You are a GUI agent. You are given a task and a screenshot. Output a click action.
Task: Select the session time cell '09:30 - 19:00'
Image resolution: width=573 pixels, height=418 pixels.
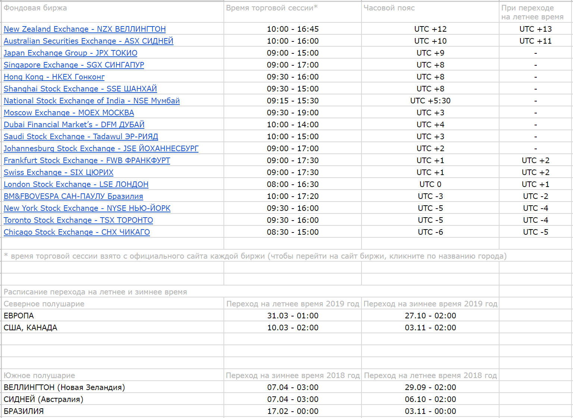pos(293,113)
